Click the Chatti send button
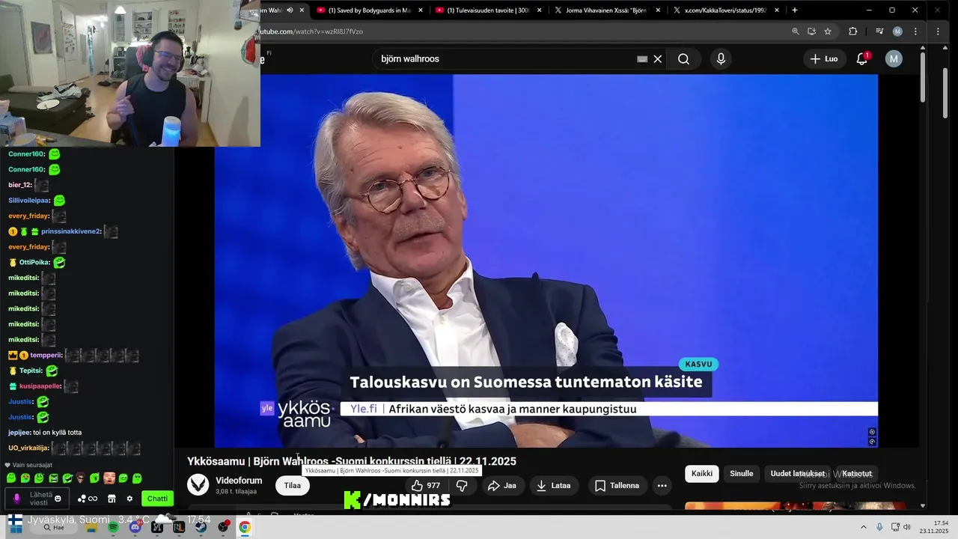The width and height of the screenshot is (958, 539). [157, 499]
